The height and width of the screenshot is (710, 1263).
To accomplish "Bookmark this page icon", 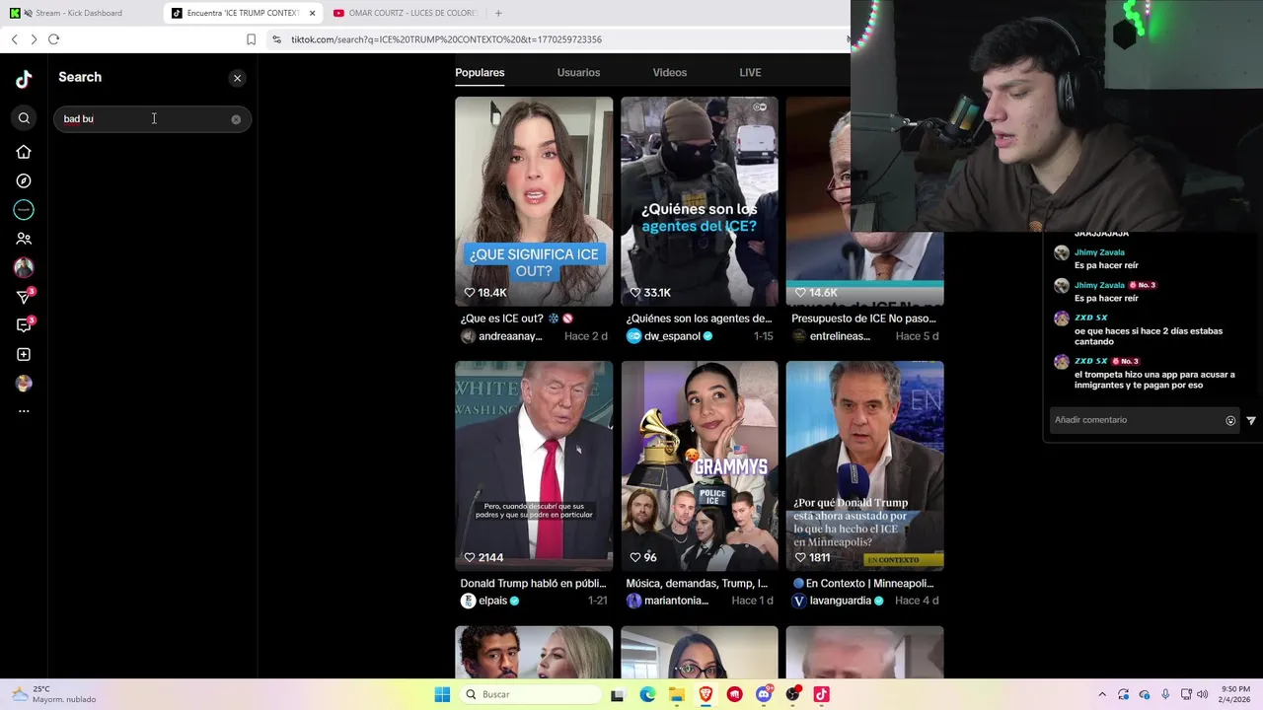I will click(251, 39).
